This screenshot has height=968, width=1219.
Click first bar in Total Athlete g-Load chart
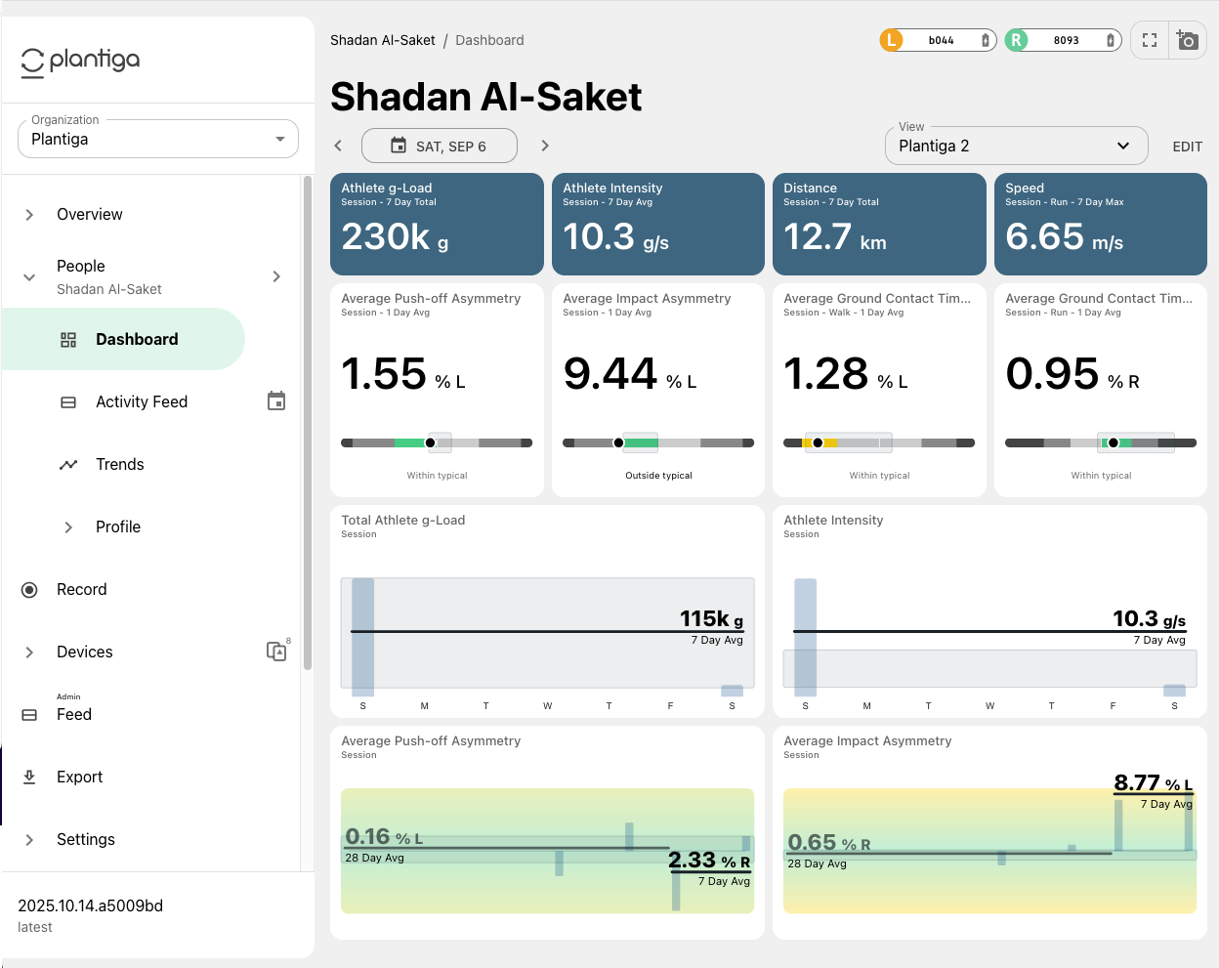(362, 637)
